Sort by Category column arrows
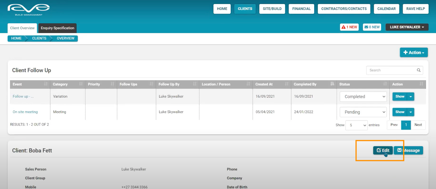436x189 pixels. point(81,84)
